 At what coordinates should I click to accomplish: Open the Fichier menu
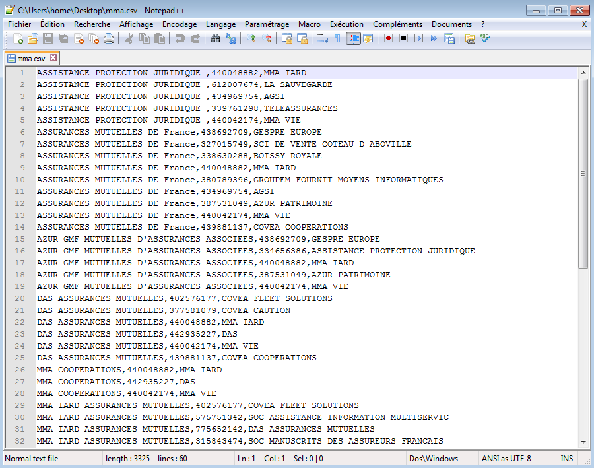pos(19,24)
